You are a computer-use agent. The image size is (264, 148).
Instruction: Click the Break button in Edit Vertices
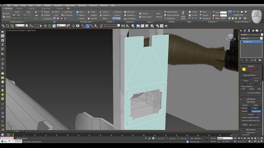(x=256, y=105)
